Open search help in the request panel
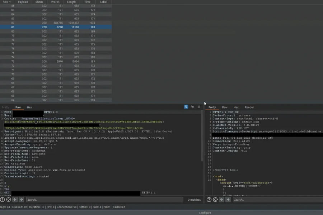Image resolution: width=323 pixels, height=215 pixels. tap(3, 200)
